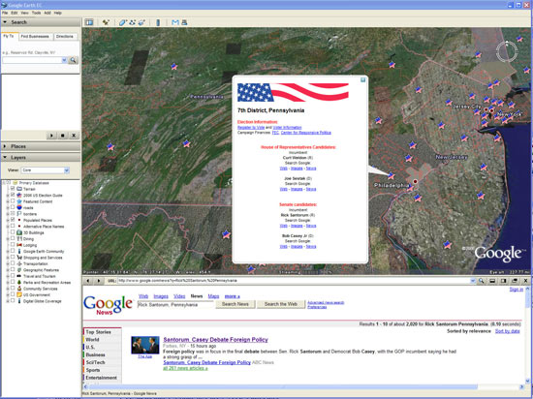
Task: Toggle the sidebar using the toolbar panel icon
Action: pyautogui.click(x=89, y=22)
